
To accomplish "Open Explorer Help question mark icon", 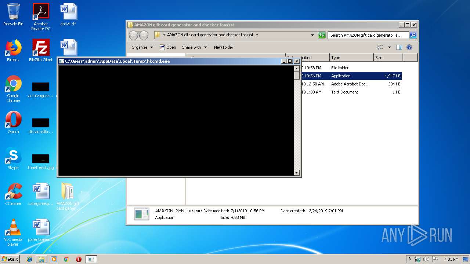I will 409,47.
